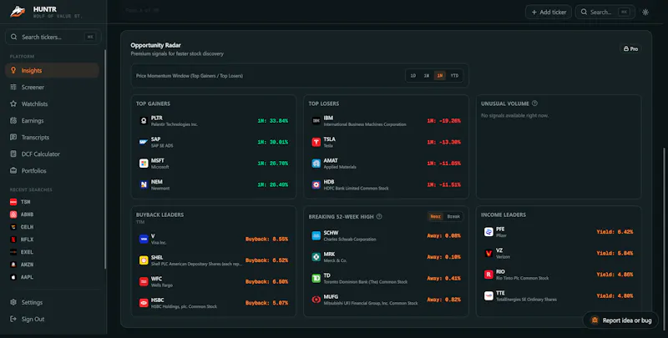Switch 52-week high to Break
668x338 pixels.
pyautogui.click(x=453, y=217)
